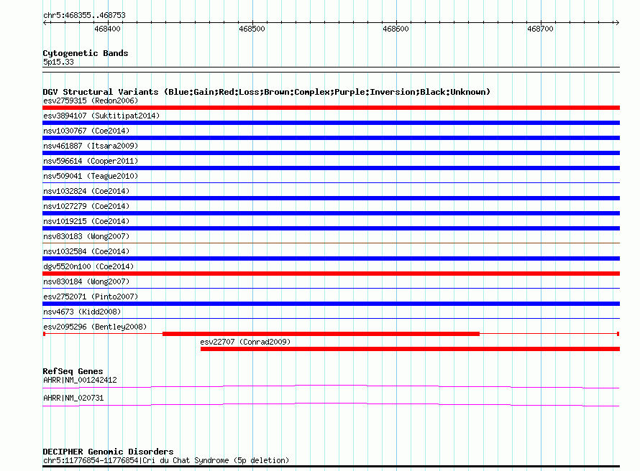Image resolution: width=640 pixels, height=471 pixels.
Task: Open variant nsv1027279 (Coe2014)
Action: (x=86, y=206)
